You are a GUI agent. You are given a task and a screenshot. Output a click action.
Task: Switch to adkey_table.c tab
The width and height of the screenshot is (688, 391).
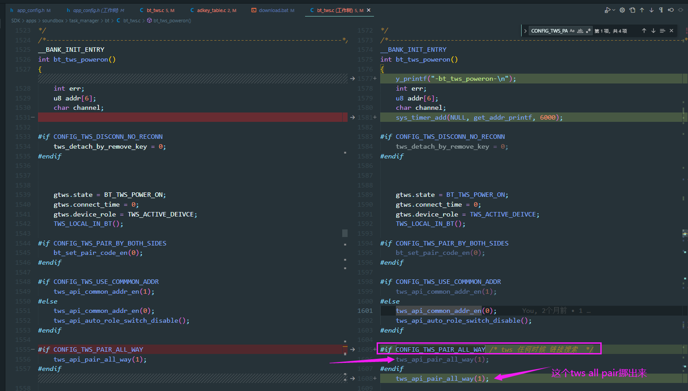[212, 10]
